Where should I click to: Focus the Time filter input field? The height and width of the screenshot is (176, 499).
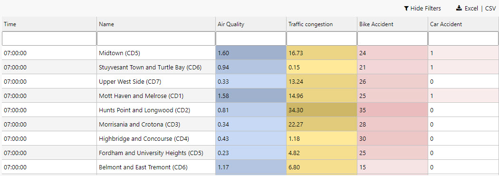click(49, 39)
